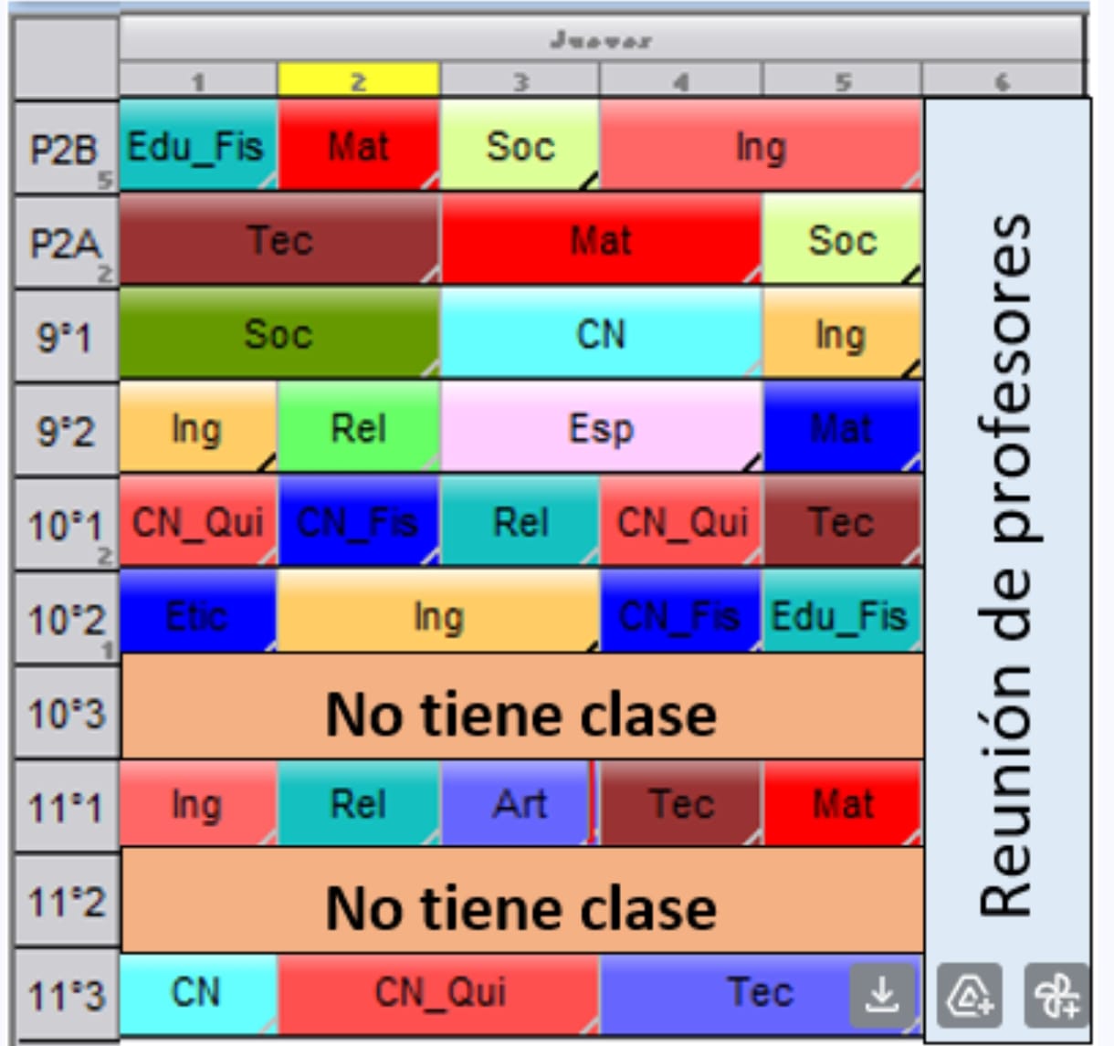Click the CN_Qui block in 11°3 row
This screenshot has height=1046, width=1114.
438,992
